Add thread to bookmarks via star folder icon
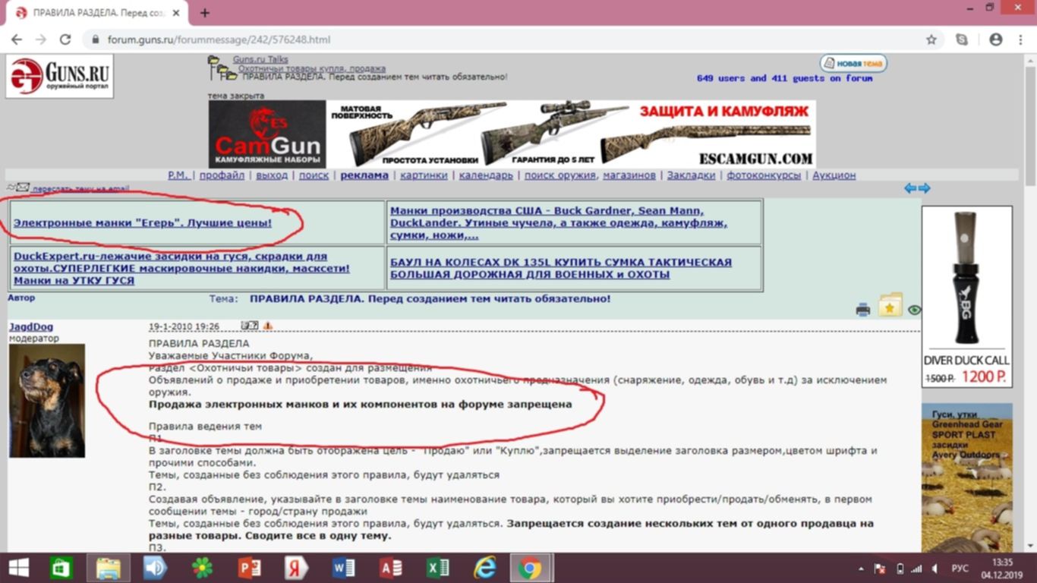Viewport: 1037px width, 583px height. 890,304
